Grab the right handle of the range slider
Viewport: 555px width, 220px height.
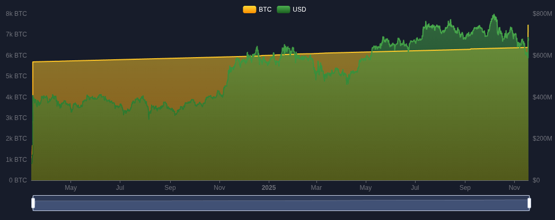tap(529, 203)
